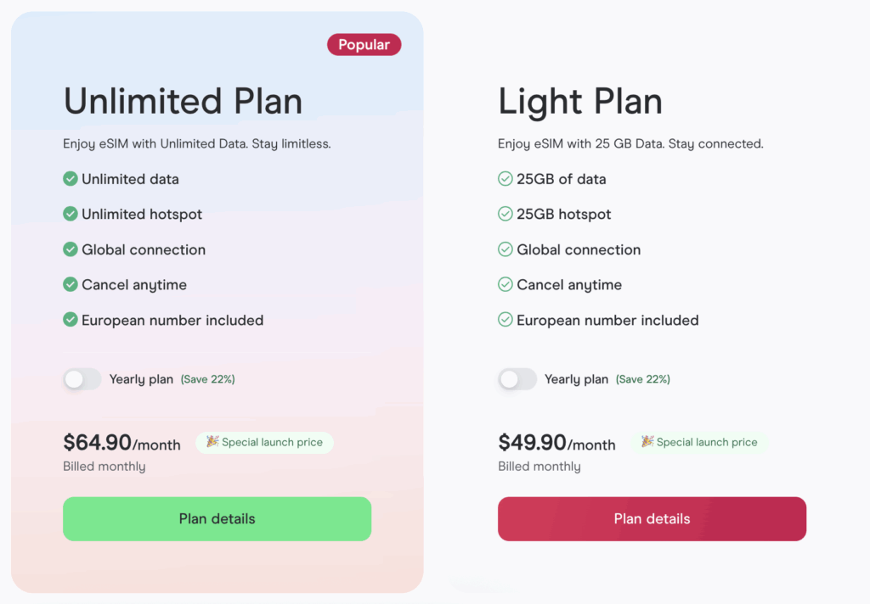Click the Cancel anytime check icon on Light Plan
This screenshot has width=870, height=604.
coord(506,285)
